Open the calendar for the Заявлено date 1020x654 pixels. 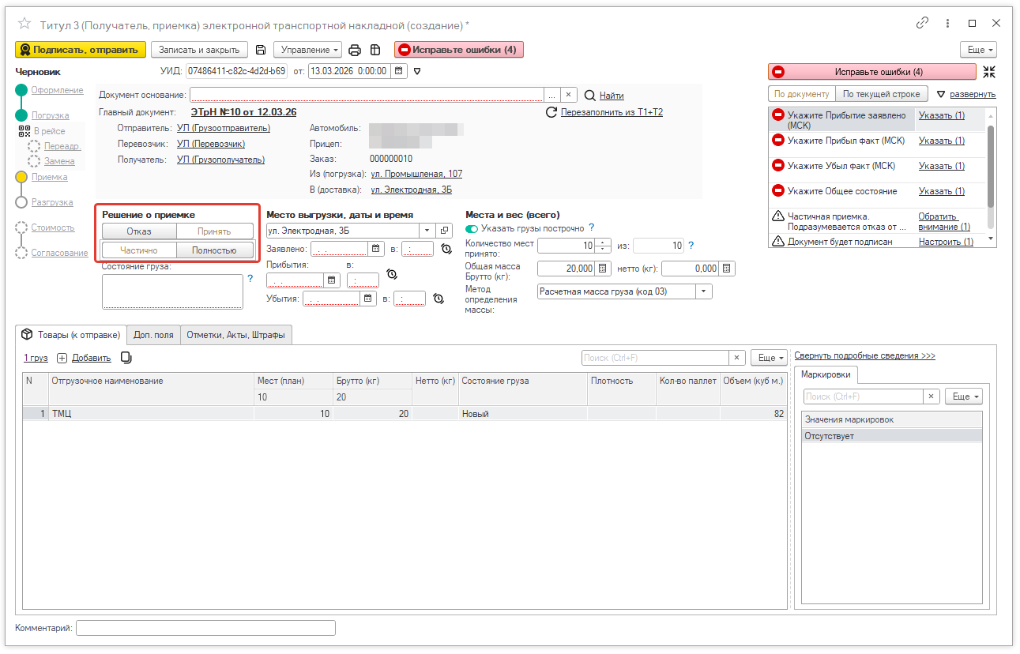(376, 249)
